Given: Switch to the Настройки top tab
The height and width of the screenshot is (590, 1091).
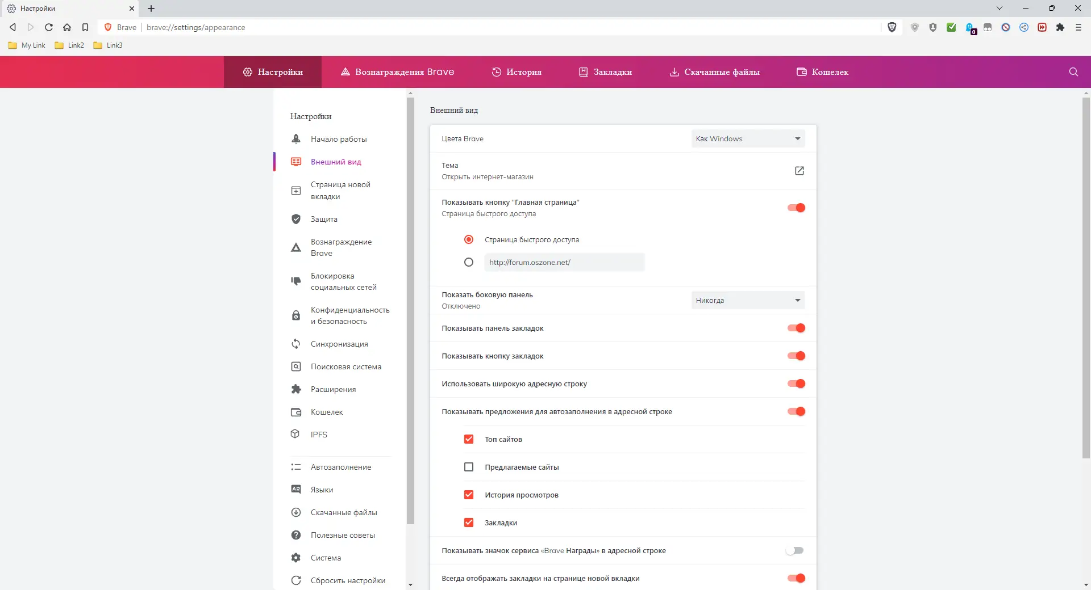Looking at the screenshot, I should coord(273,72).
